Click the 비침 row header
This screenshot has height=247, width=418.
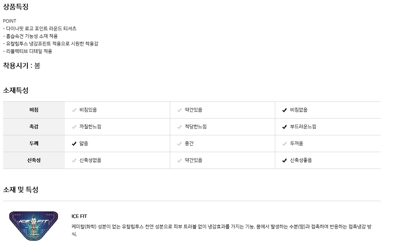[34, 110]
